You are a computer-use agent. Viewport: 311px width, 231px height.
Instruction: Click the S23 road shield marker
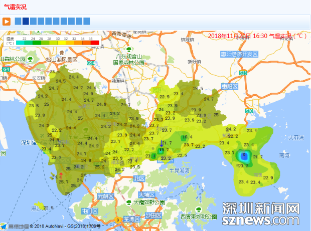pyautogui.click(x=243, y=73)
